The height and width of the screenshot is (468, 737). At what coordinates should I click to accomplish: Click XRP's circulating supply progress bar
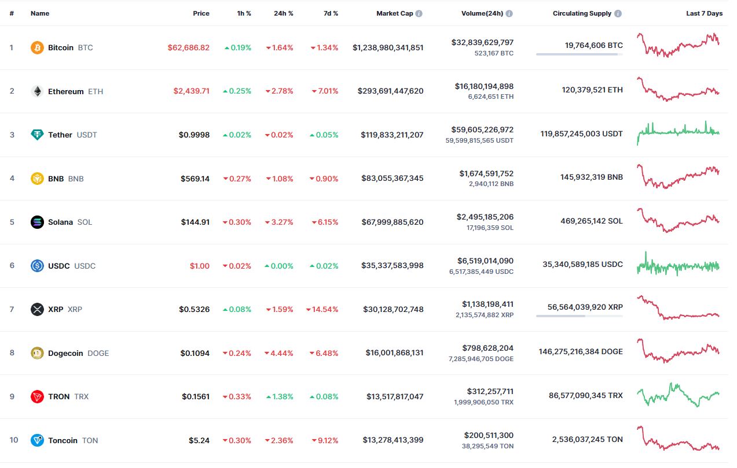pyautogui.click(x=579, y=316)
